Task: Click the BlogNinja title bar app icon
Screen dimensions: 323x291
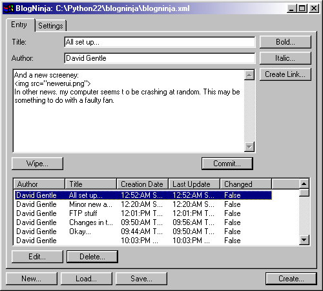Action: (x=8, y=8)
